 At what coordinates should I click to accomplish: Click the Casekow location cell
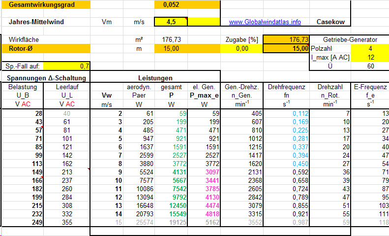(330, 22)
